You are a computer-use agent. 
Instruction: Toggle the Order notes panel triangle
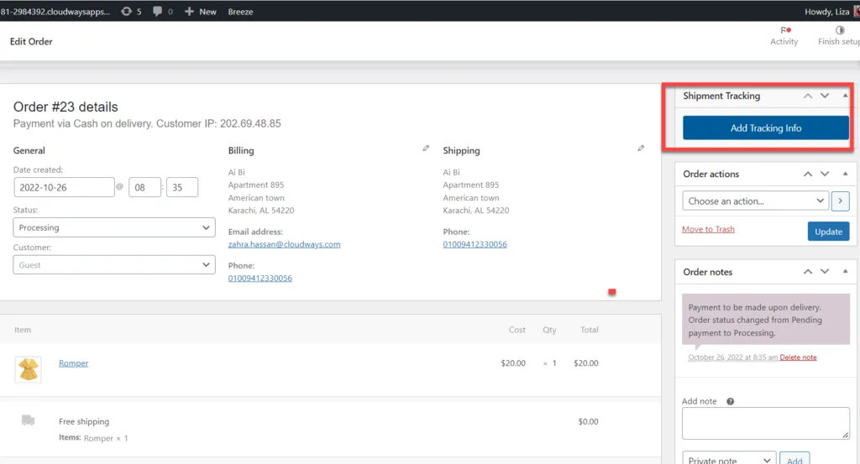pos(845,272)
